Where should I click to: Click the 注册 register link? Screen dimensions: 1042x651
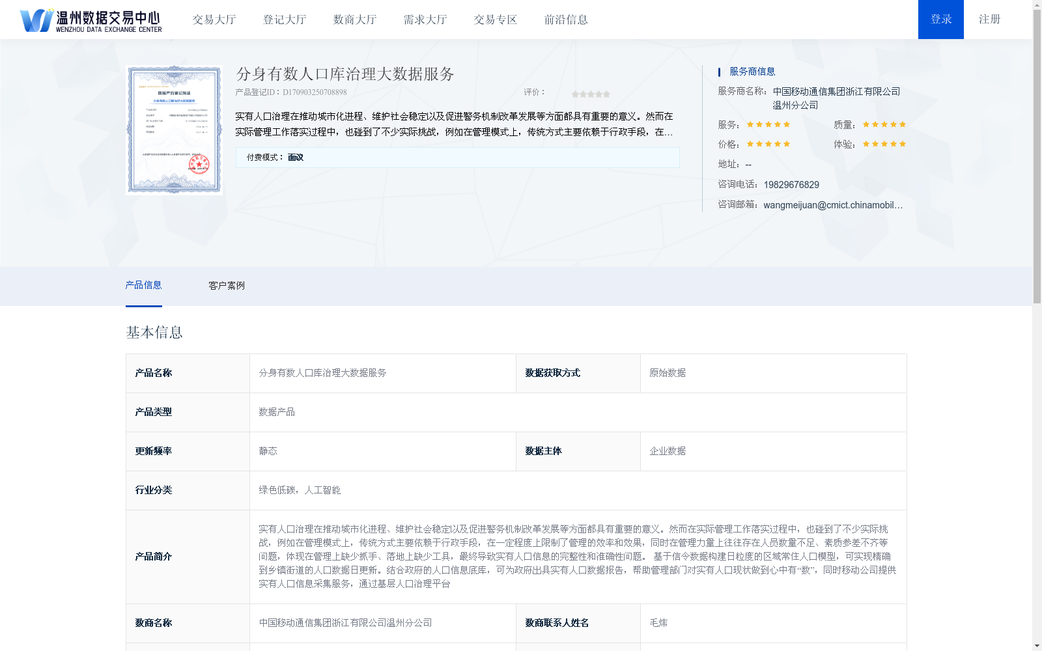pos(989,20)
